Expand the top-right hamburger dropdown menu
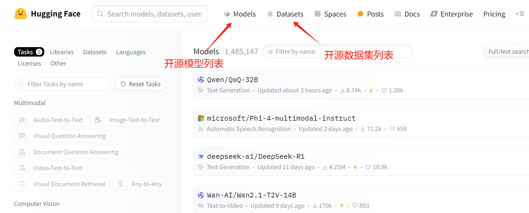This screenshot has width=529, height=213. coord(520,14)
